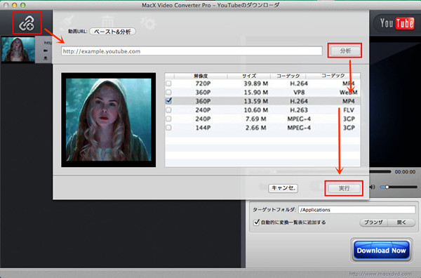The image size is (421, 278).
Task: Click the Download Now button
Action: pyautogui.click(x=381, y=251)
